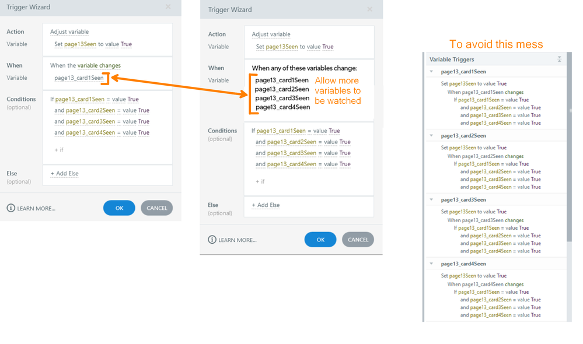This screenshot has width=583, height=344.
Task: Click 'variable changes' link in left wizard
Action: pyautogui.click(x=99, y=65)
